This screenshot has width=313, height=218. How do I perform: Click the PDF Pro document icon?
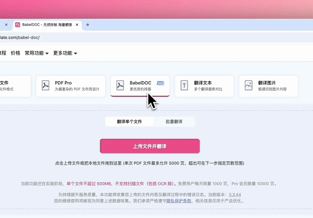click(46, 85)
